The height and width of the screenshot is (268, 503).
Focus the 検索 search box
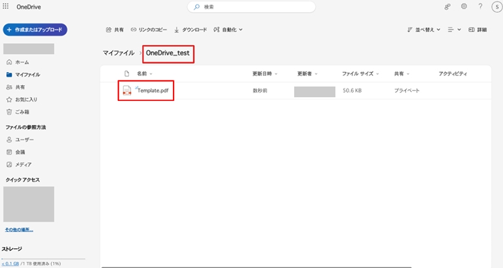coord(251,7)
